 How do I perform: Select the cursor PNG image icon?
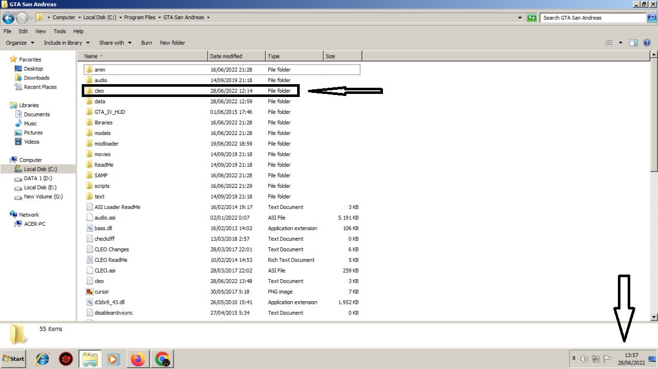click(x=89, y=292)
